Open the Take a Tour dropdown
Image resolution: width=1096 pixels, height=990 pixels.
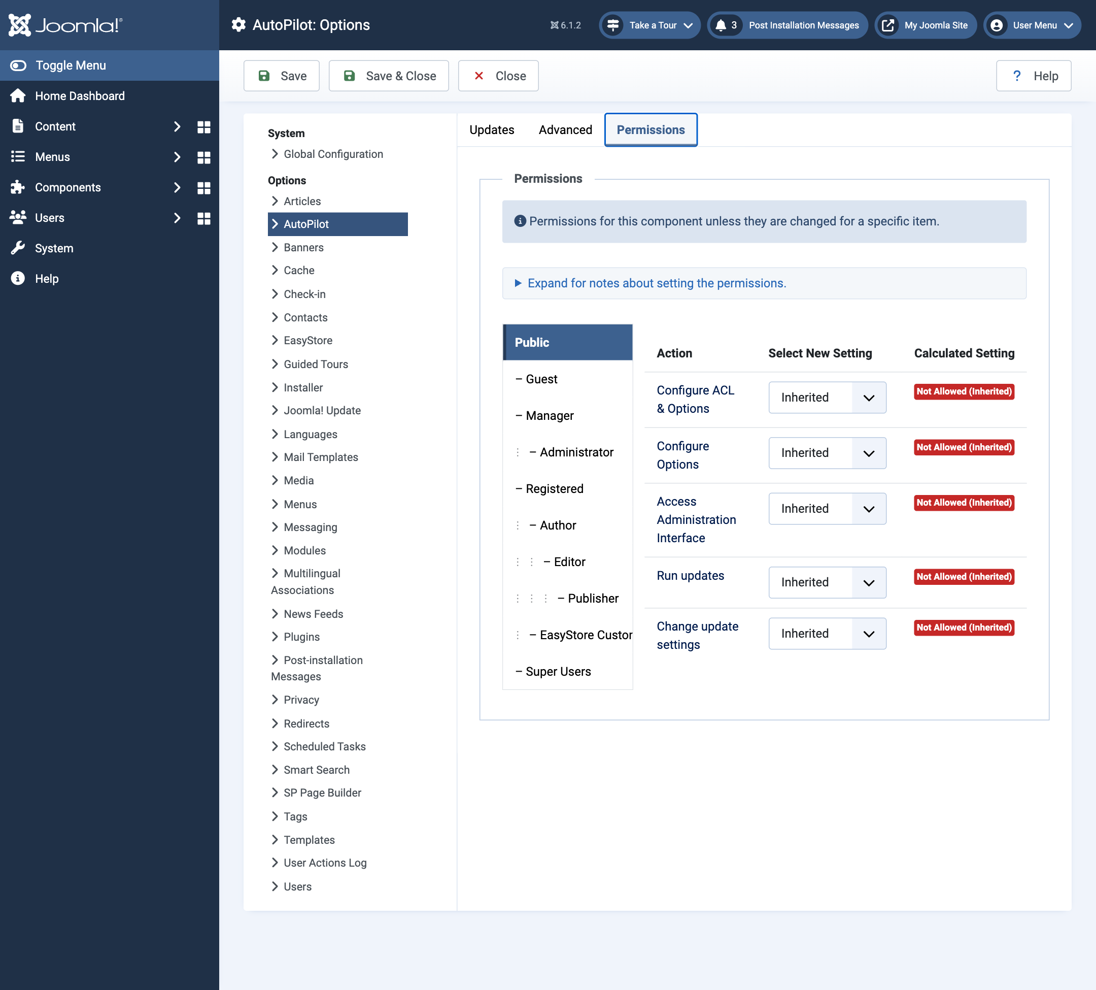click(649, 25)
